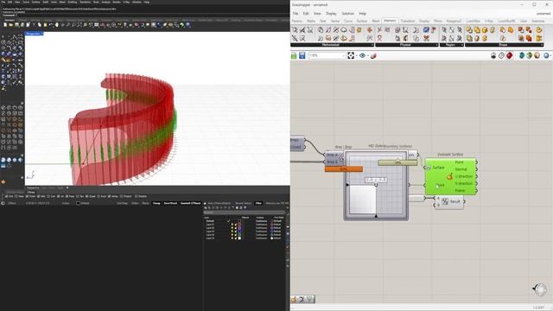Click Grid Snap in Rhino status bar

(123, 203)
